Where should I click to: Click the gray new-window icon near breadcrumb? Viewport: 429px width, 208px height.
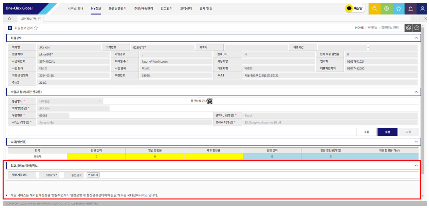408,28
